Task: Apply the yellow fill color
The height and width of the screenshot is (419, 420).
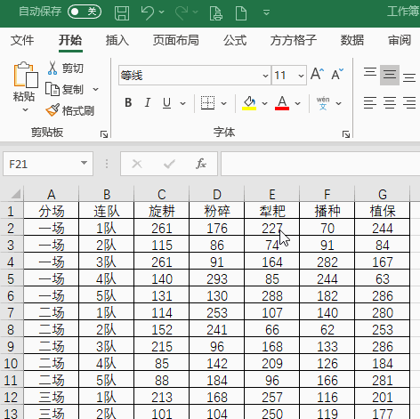Action: tap(249, 103)
